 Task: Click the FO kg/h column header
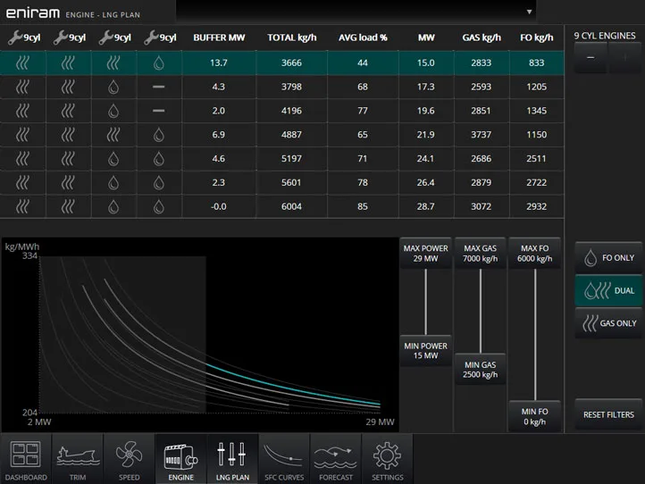click(536, 38)
